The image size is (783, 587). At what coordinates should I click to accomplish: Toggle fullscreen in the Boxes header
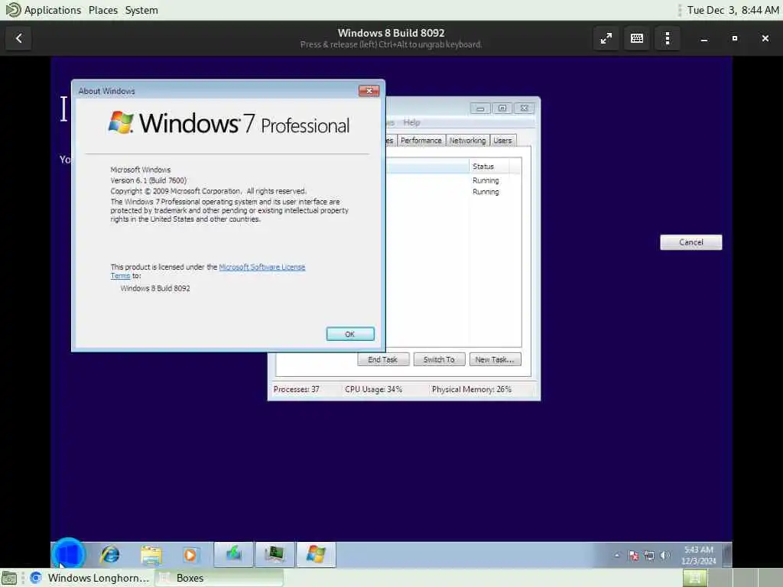click(606, 38)
